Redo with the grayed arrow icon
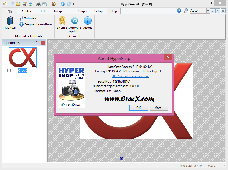 [x=68, y=4]
